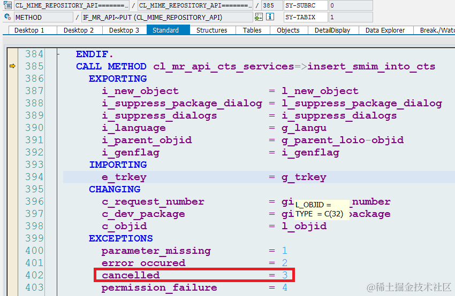Click line number 402 in the gutter
This screenshot has height=296, width=455.
point(34,275)
